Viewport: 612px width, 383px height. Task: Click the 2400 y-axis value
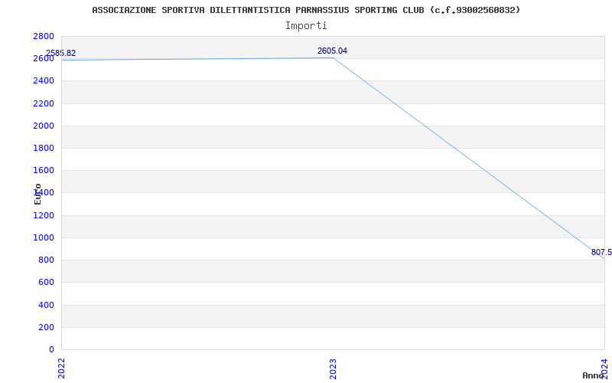pos(44,81)
